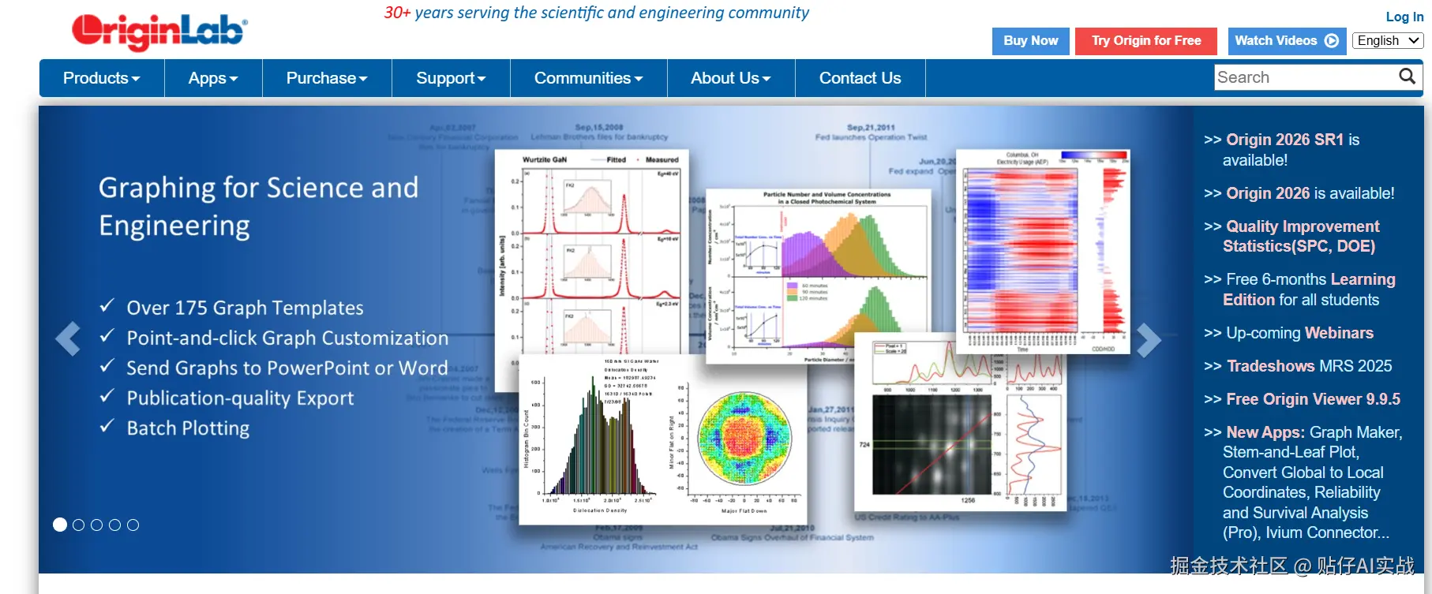The width and height of the screenshot is (1432, 594).
Task: Expand the About Us menu
Action: pos(731,78)
